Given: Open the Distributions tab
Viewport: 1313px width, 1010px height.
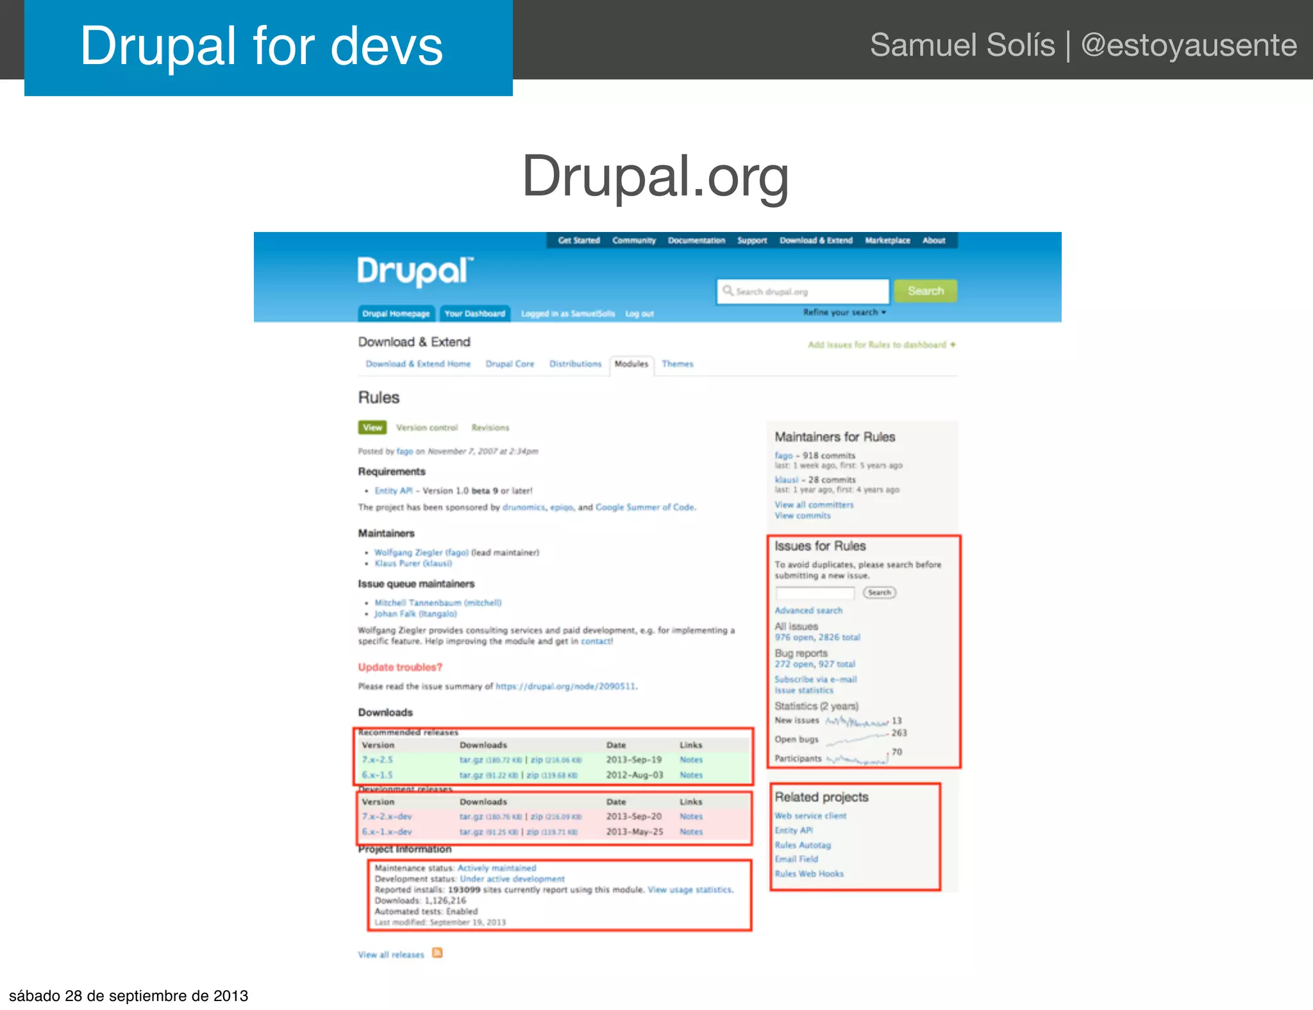Looking at the screenshot, I should (x=575, y=364).
